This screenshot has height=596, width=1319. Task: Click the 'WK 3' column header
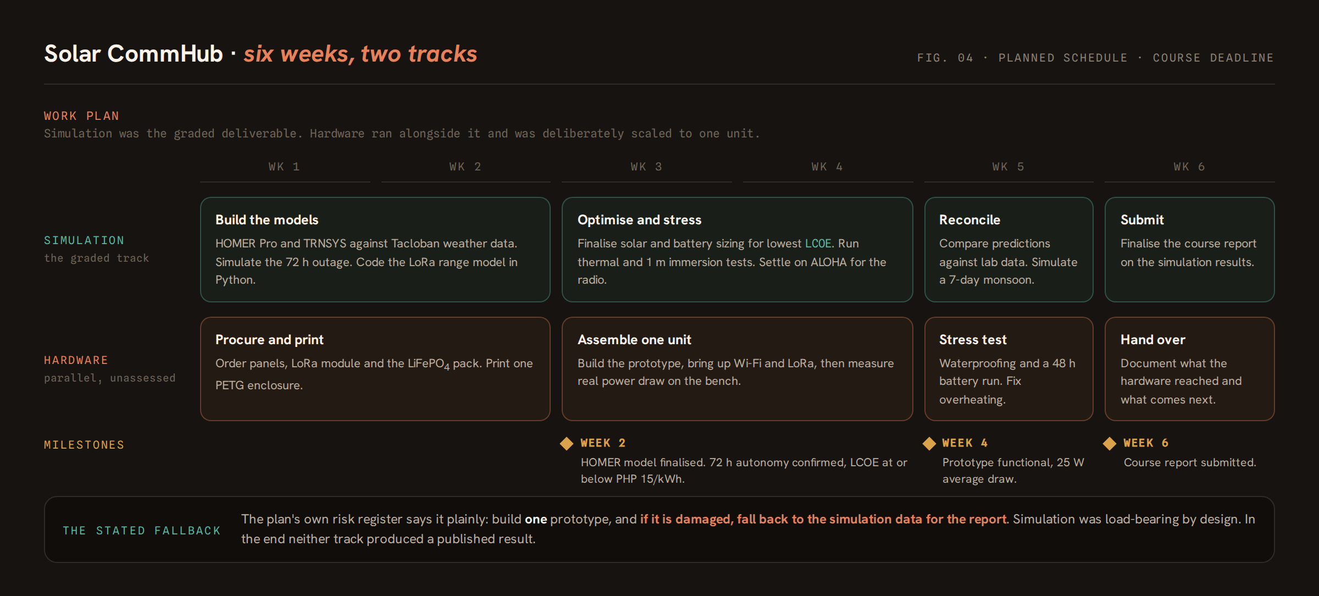646,167
